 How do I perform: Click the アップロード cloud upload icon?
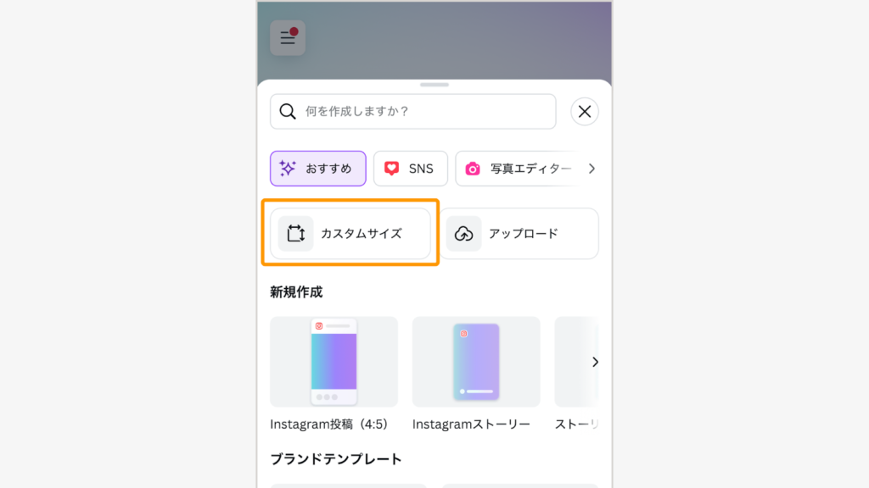(x=464, y=233)
